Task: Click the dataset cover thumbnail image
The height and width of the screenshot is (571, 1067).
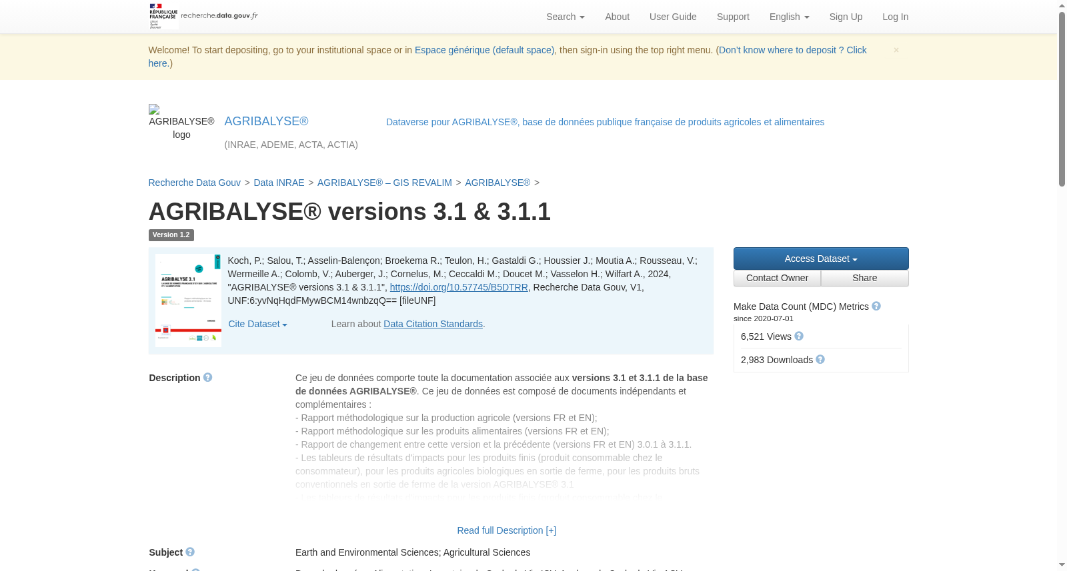Action: 188,300
